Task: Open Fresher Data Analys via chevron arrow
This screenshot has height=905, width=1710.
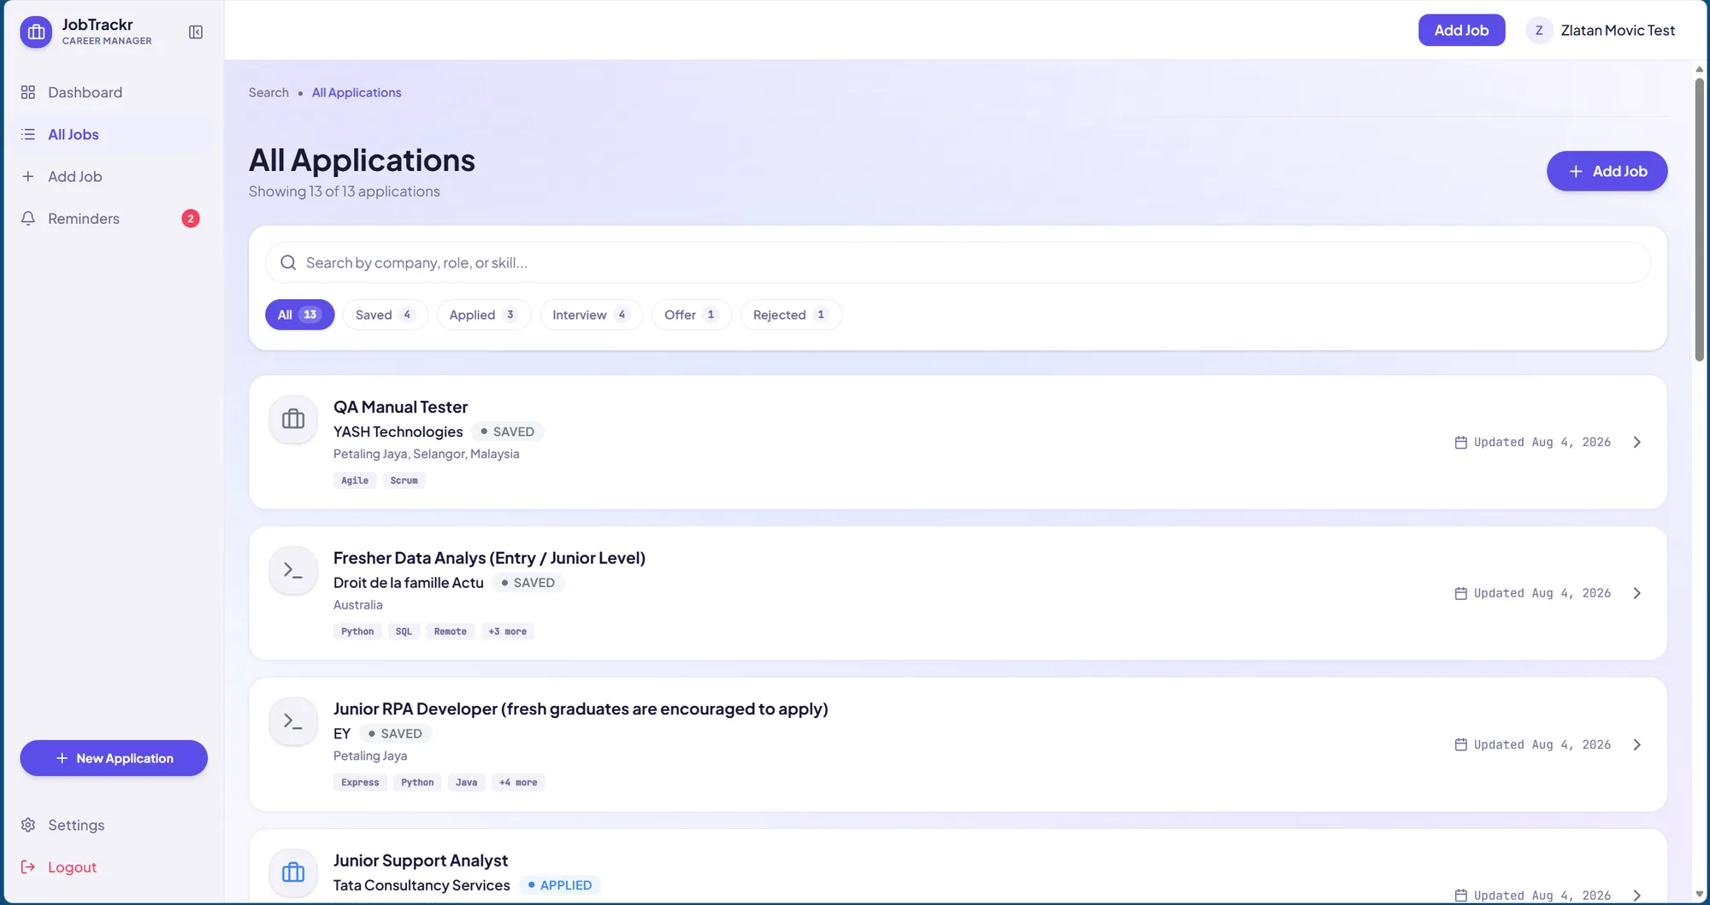Action: point(1637,593)
